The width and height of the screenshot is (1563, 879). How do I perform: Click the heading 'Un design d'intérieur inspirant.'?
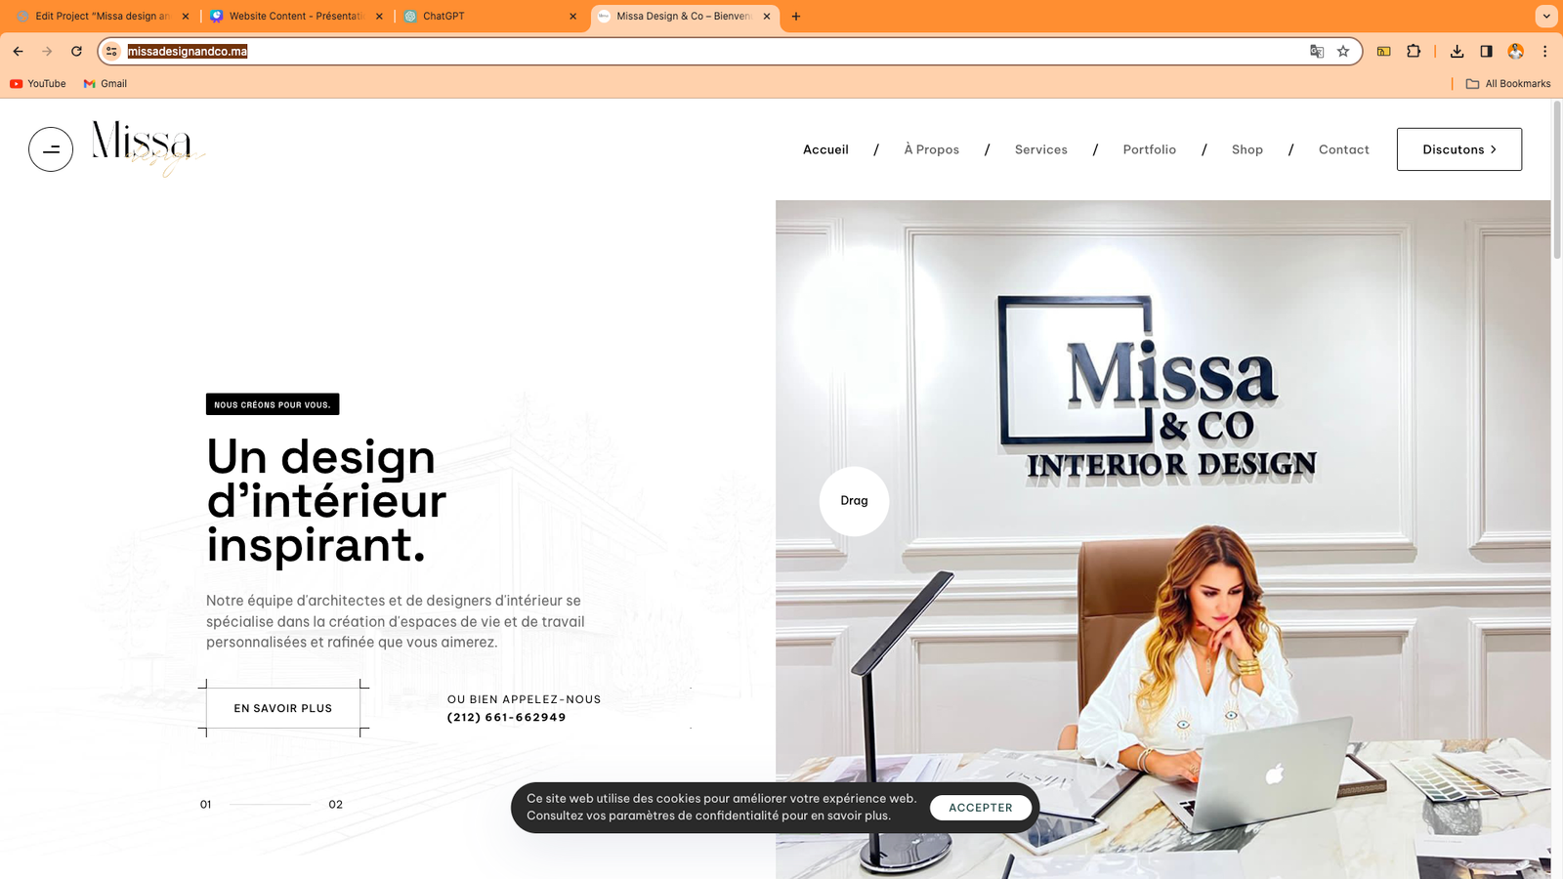(326, 501)
